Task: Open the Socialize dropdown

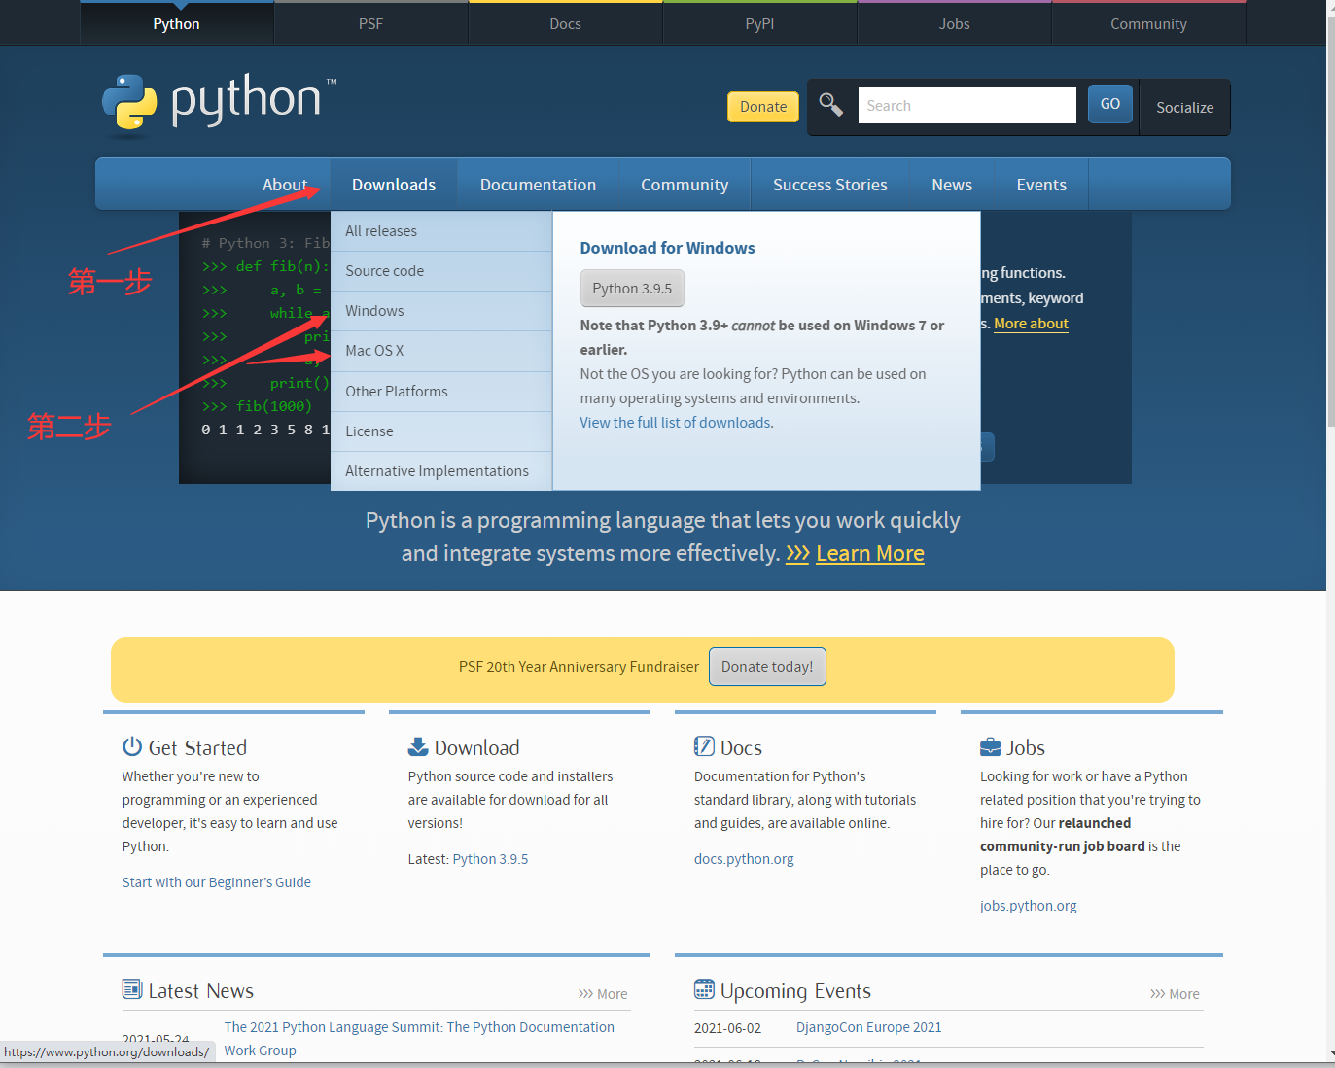Action: 1184,108
